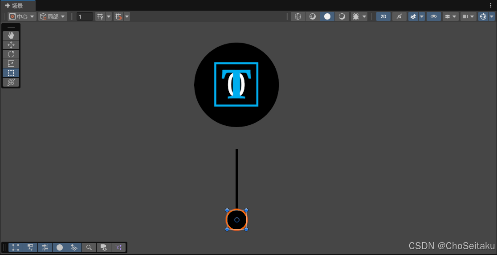The height and width of the screenshot is (255, 497).
Task: Select the Move tool
Action: pos(11,45)
